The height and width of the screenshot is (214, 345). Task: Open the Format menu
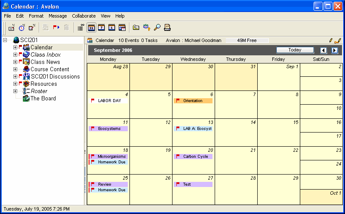click(x=36, y=16)
